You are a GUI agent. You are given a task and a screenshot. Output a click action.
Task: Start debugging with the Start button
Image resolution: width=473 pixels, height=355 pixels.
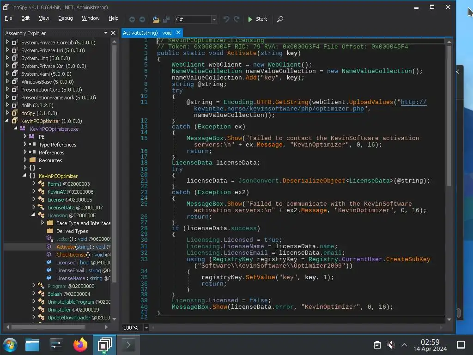pos(257,19)
